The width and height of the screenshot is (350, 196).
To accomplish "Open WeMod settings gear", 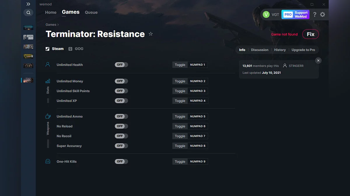I will [x=323, y=14].
